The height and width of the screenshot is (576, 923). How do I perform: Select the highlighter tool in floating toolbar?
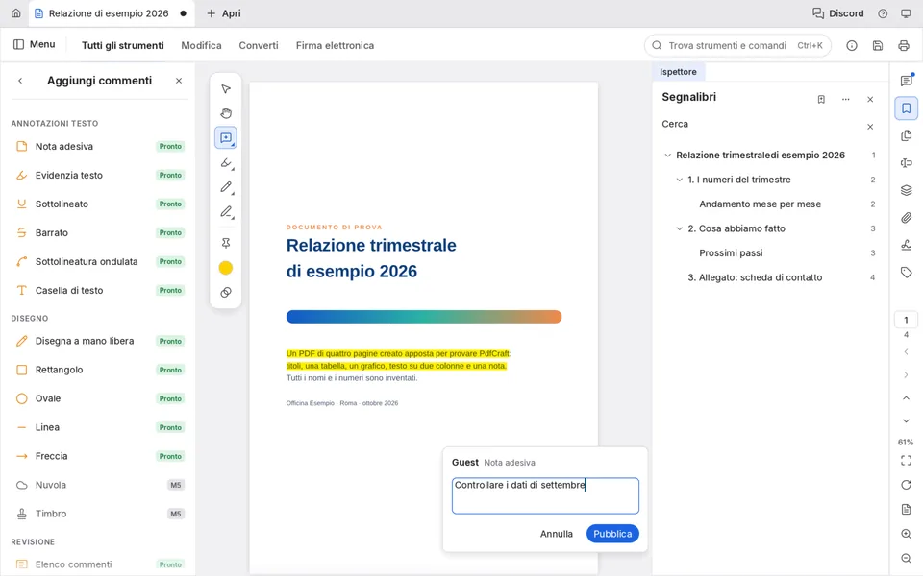click(226, 163)
